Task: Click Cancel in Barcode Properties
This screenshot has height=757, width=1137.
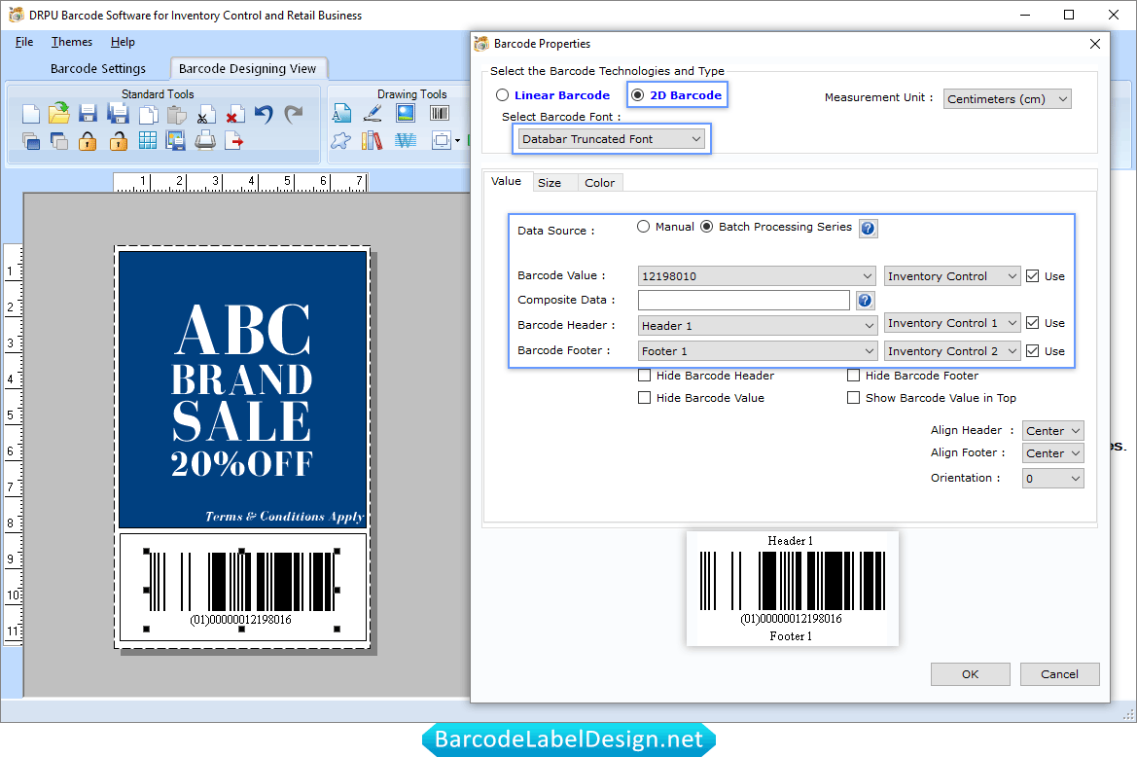Action: 1059,674
